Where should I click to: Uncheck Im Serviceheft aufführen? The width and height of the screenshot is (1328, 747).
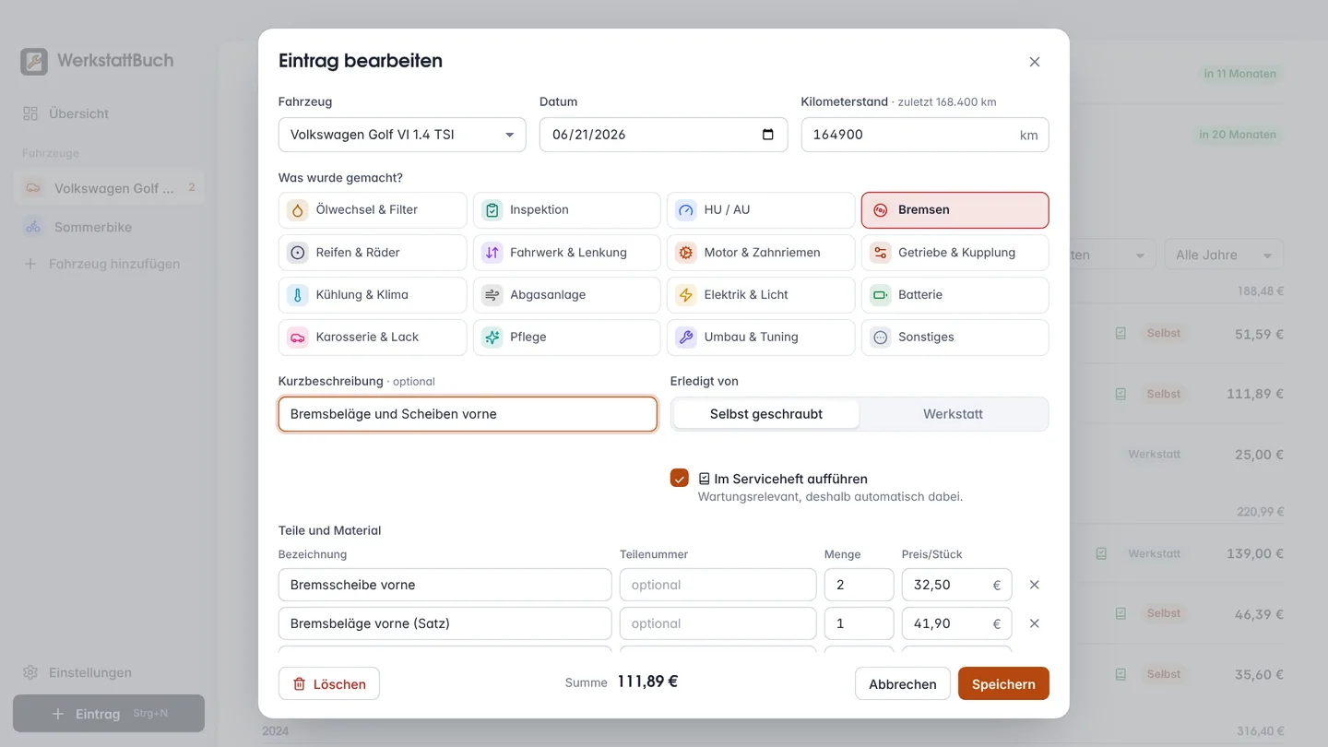[680, 478]
